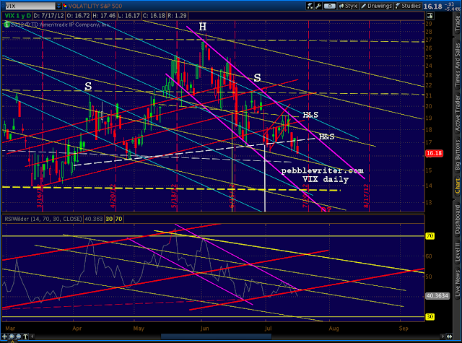
Task: Click the zoom out magnifier icon
Action: 18,337
